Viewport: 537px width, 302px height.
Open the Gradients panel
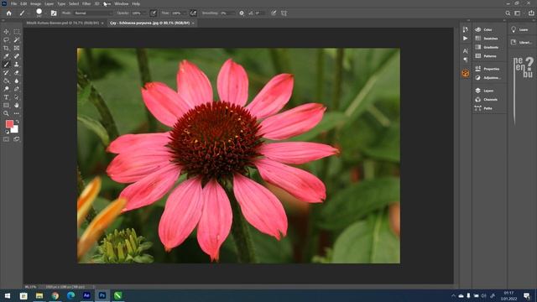(487, 47)
